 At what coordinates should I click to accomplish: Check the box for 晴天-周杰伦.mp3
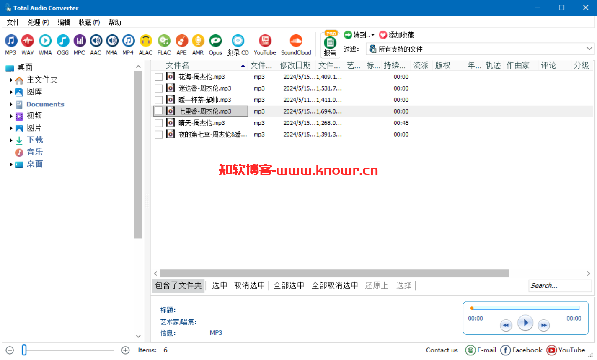159,123
